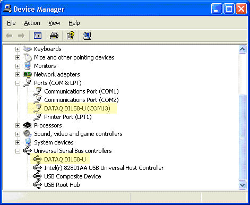Expand Mice and other pointing devices
The width and height of the screenshot is (250, 205).
coord(18,57)
